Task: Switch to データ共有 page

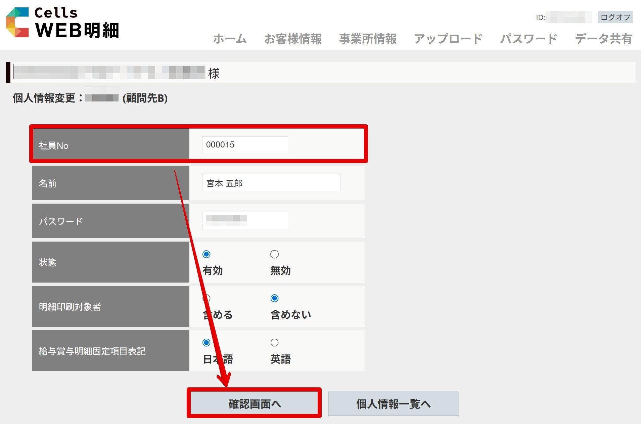Action: pos(603,39)
